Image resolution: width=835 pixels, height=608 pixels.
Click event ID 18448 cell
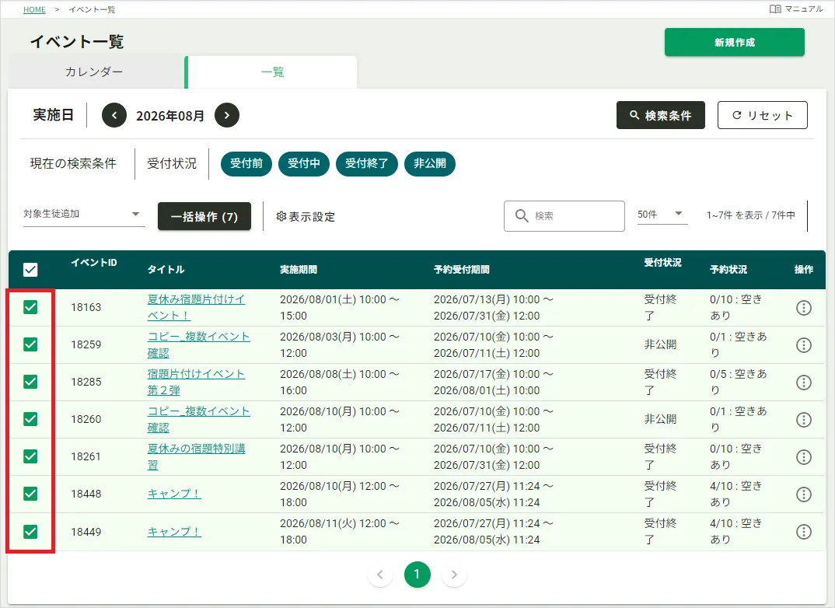(x=86, y=494)
